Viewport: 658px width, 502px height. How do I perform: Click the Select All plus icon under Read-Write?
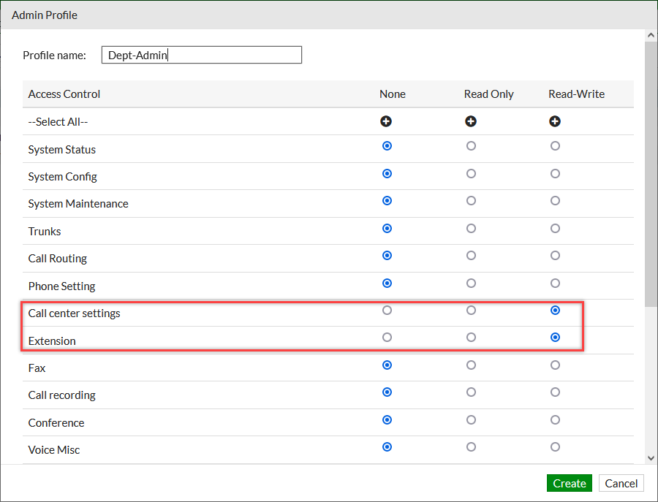click(x=555, y=121)
